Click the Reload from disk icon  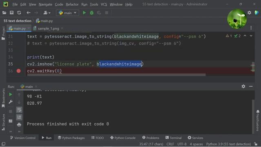click(x=19, y=13)
